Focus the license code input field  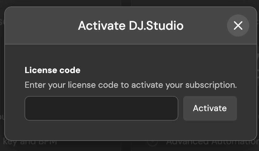coord(101,108)
